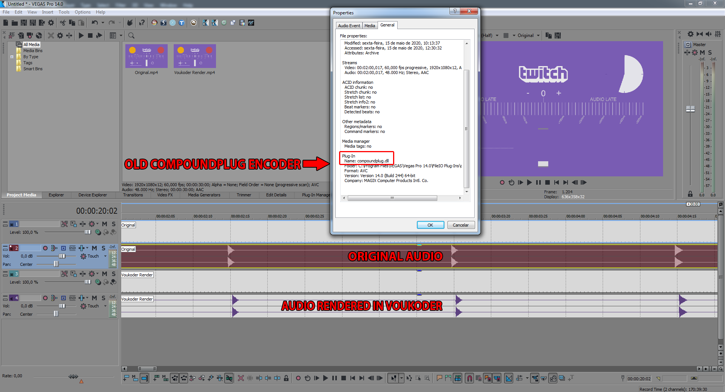Image resolution: width=725 pixels, height=392 pixels.
Task: Click the What's This help icon
Action: pos(142,23)
